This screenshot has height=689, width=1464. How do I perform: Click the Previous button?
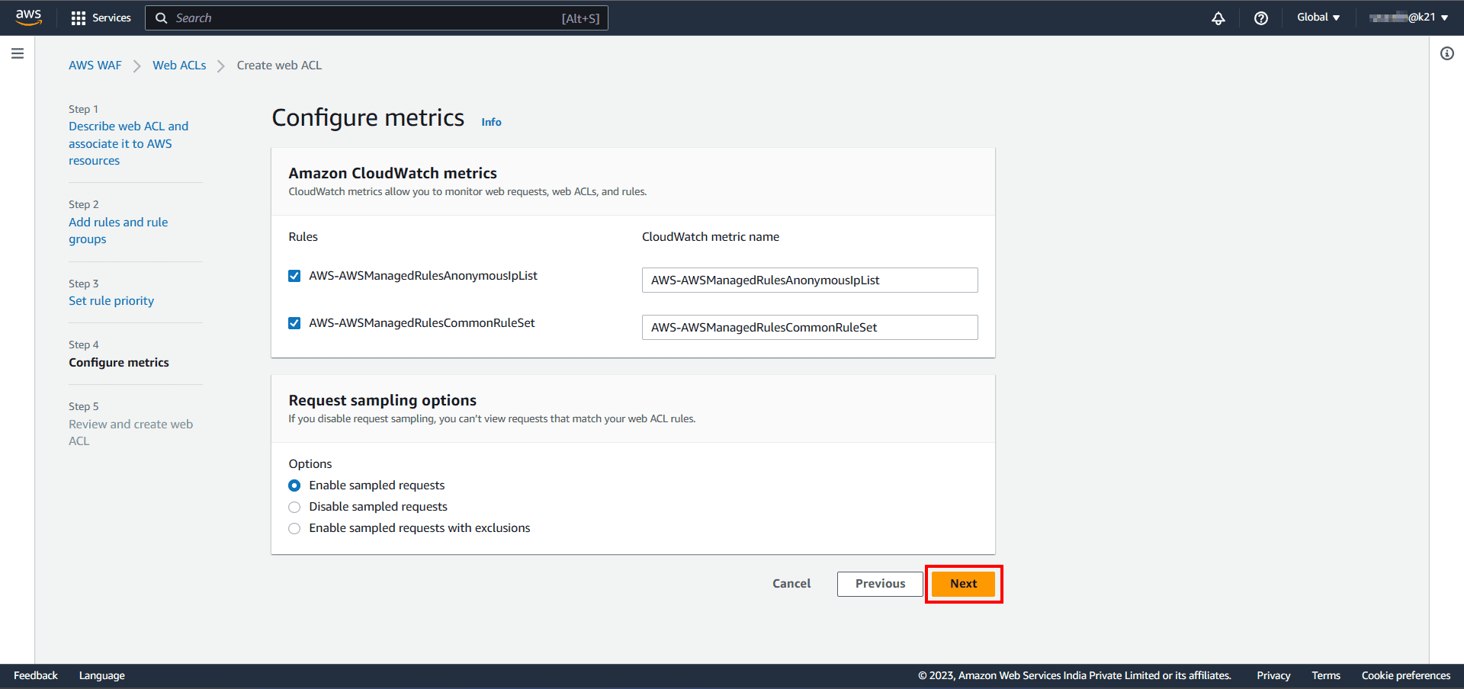[x=880, y=584]
